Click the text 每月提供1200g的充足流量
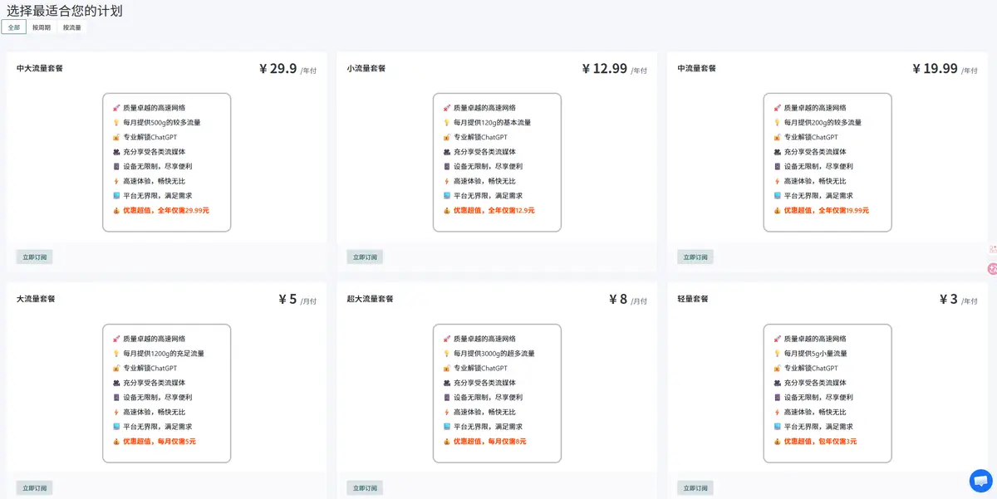The height and width of the screenshot is (499, 997). (x=164, y=354)
